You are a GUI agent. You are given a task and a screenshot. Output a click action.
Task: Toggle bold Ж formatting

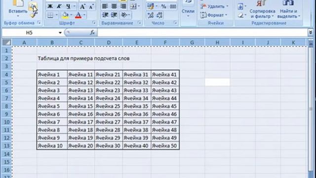[x=50, y=6]
